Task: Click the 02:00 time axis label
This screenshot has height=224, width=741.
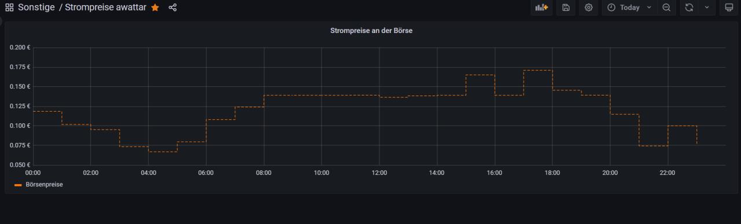Action: point(91,172)
